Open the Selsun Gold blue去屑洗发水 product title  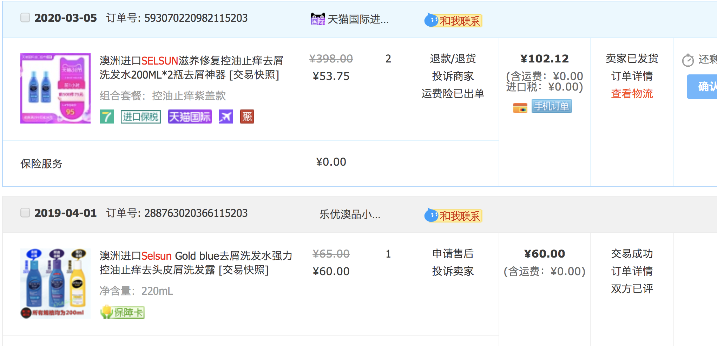(196, 262)
